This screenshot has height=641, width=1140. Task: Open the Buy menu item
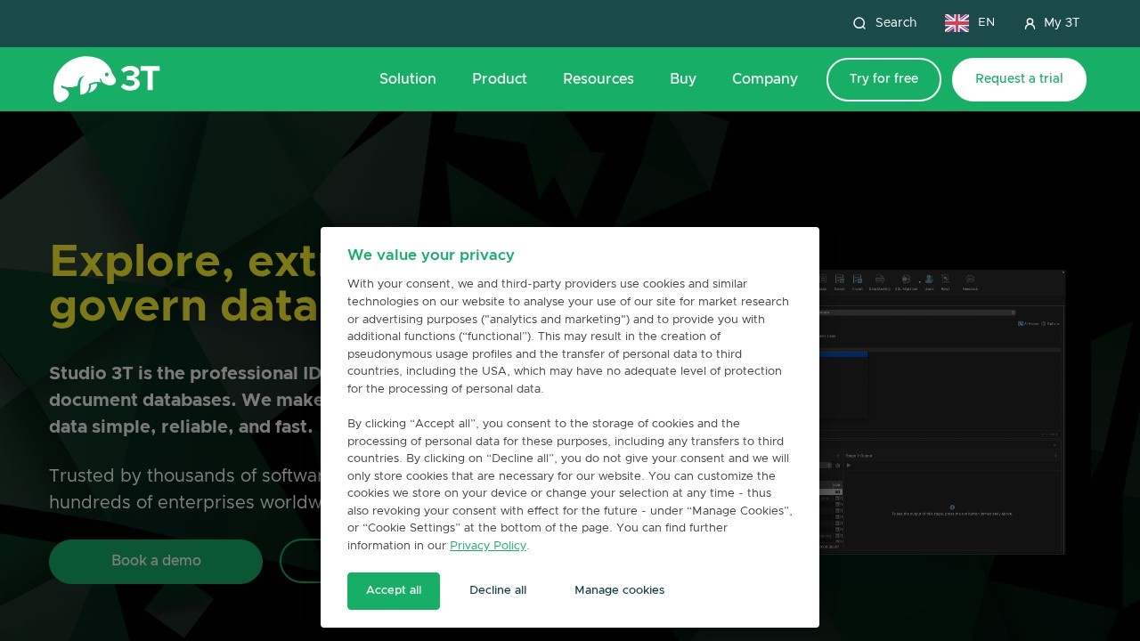click(x=682, y=79)
